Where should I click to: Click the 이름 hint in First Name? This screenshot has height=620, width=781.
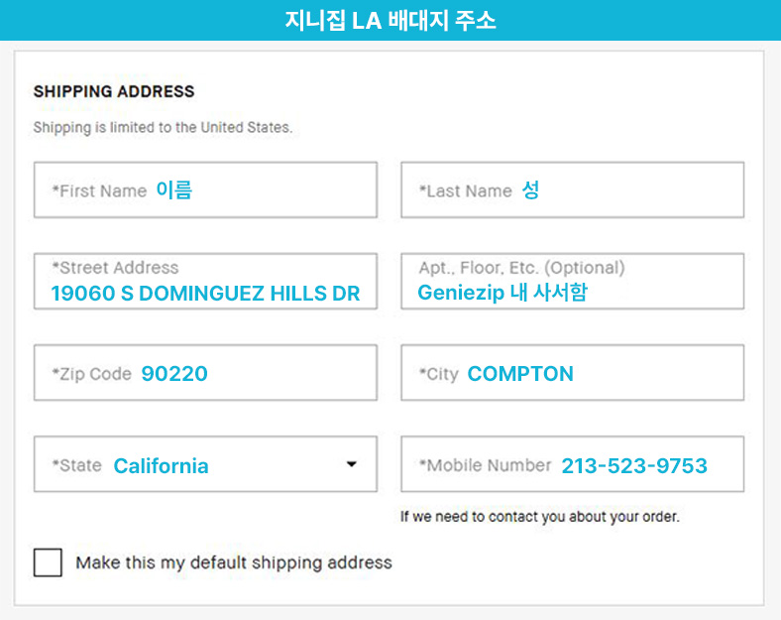click(173, 189)
